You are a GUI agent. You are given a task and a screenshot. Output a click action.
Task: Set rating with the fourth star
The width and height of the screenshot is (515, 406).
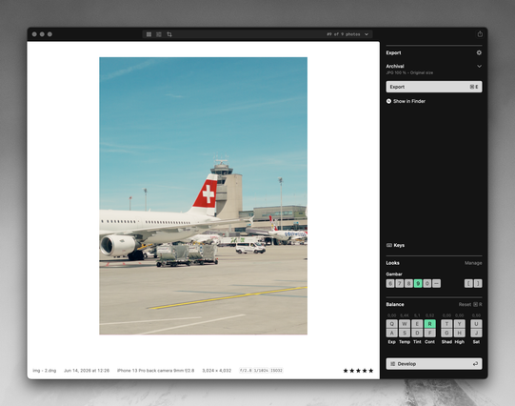pos(365,371)
